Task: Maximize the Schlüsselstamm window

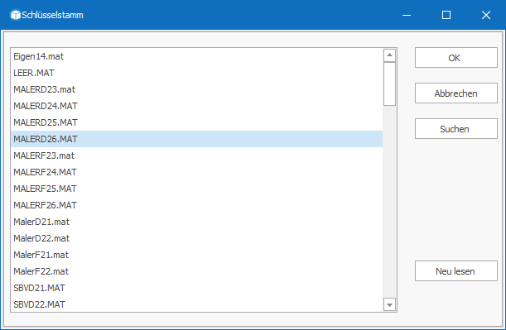Action: [446, 15]
